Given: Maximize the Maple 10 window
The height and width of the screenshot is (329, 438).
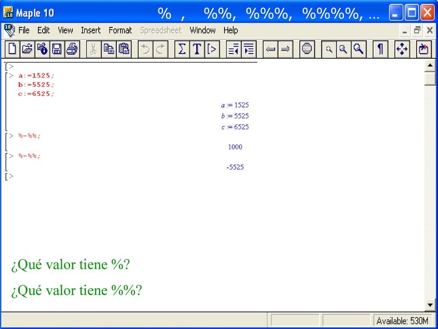Looking at the screenshot, I should (x=411, y=12).
